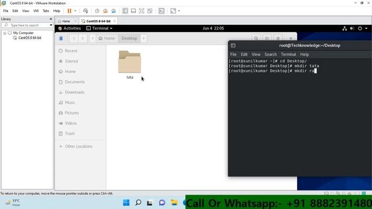Close the CentOS 8 64-bit tab
The image size is (372, 209).
pyautogui.click(x=115, y=21)
